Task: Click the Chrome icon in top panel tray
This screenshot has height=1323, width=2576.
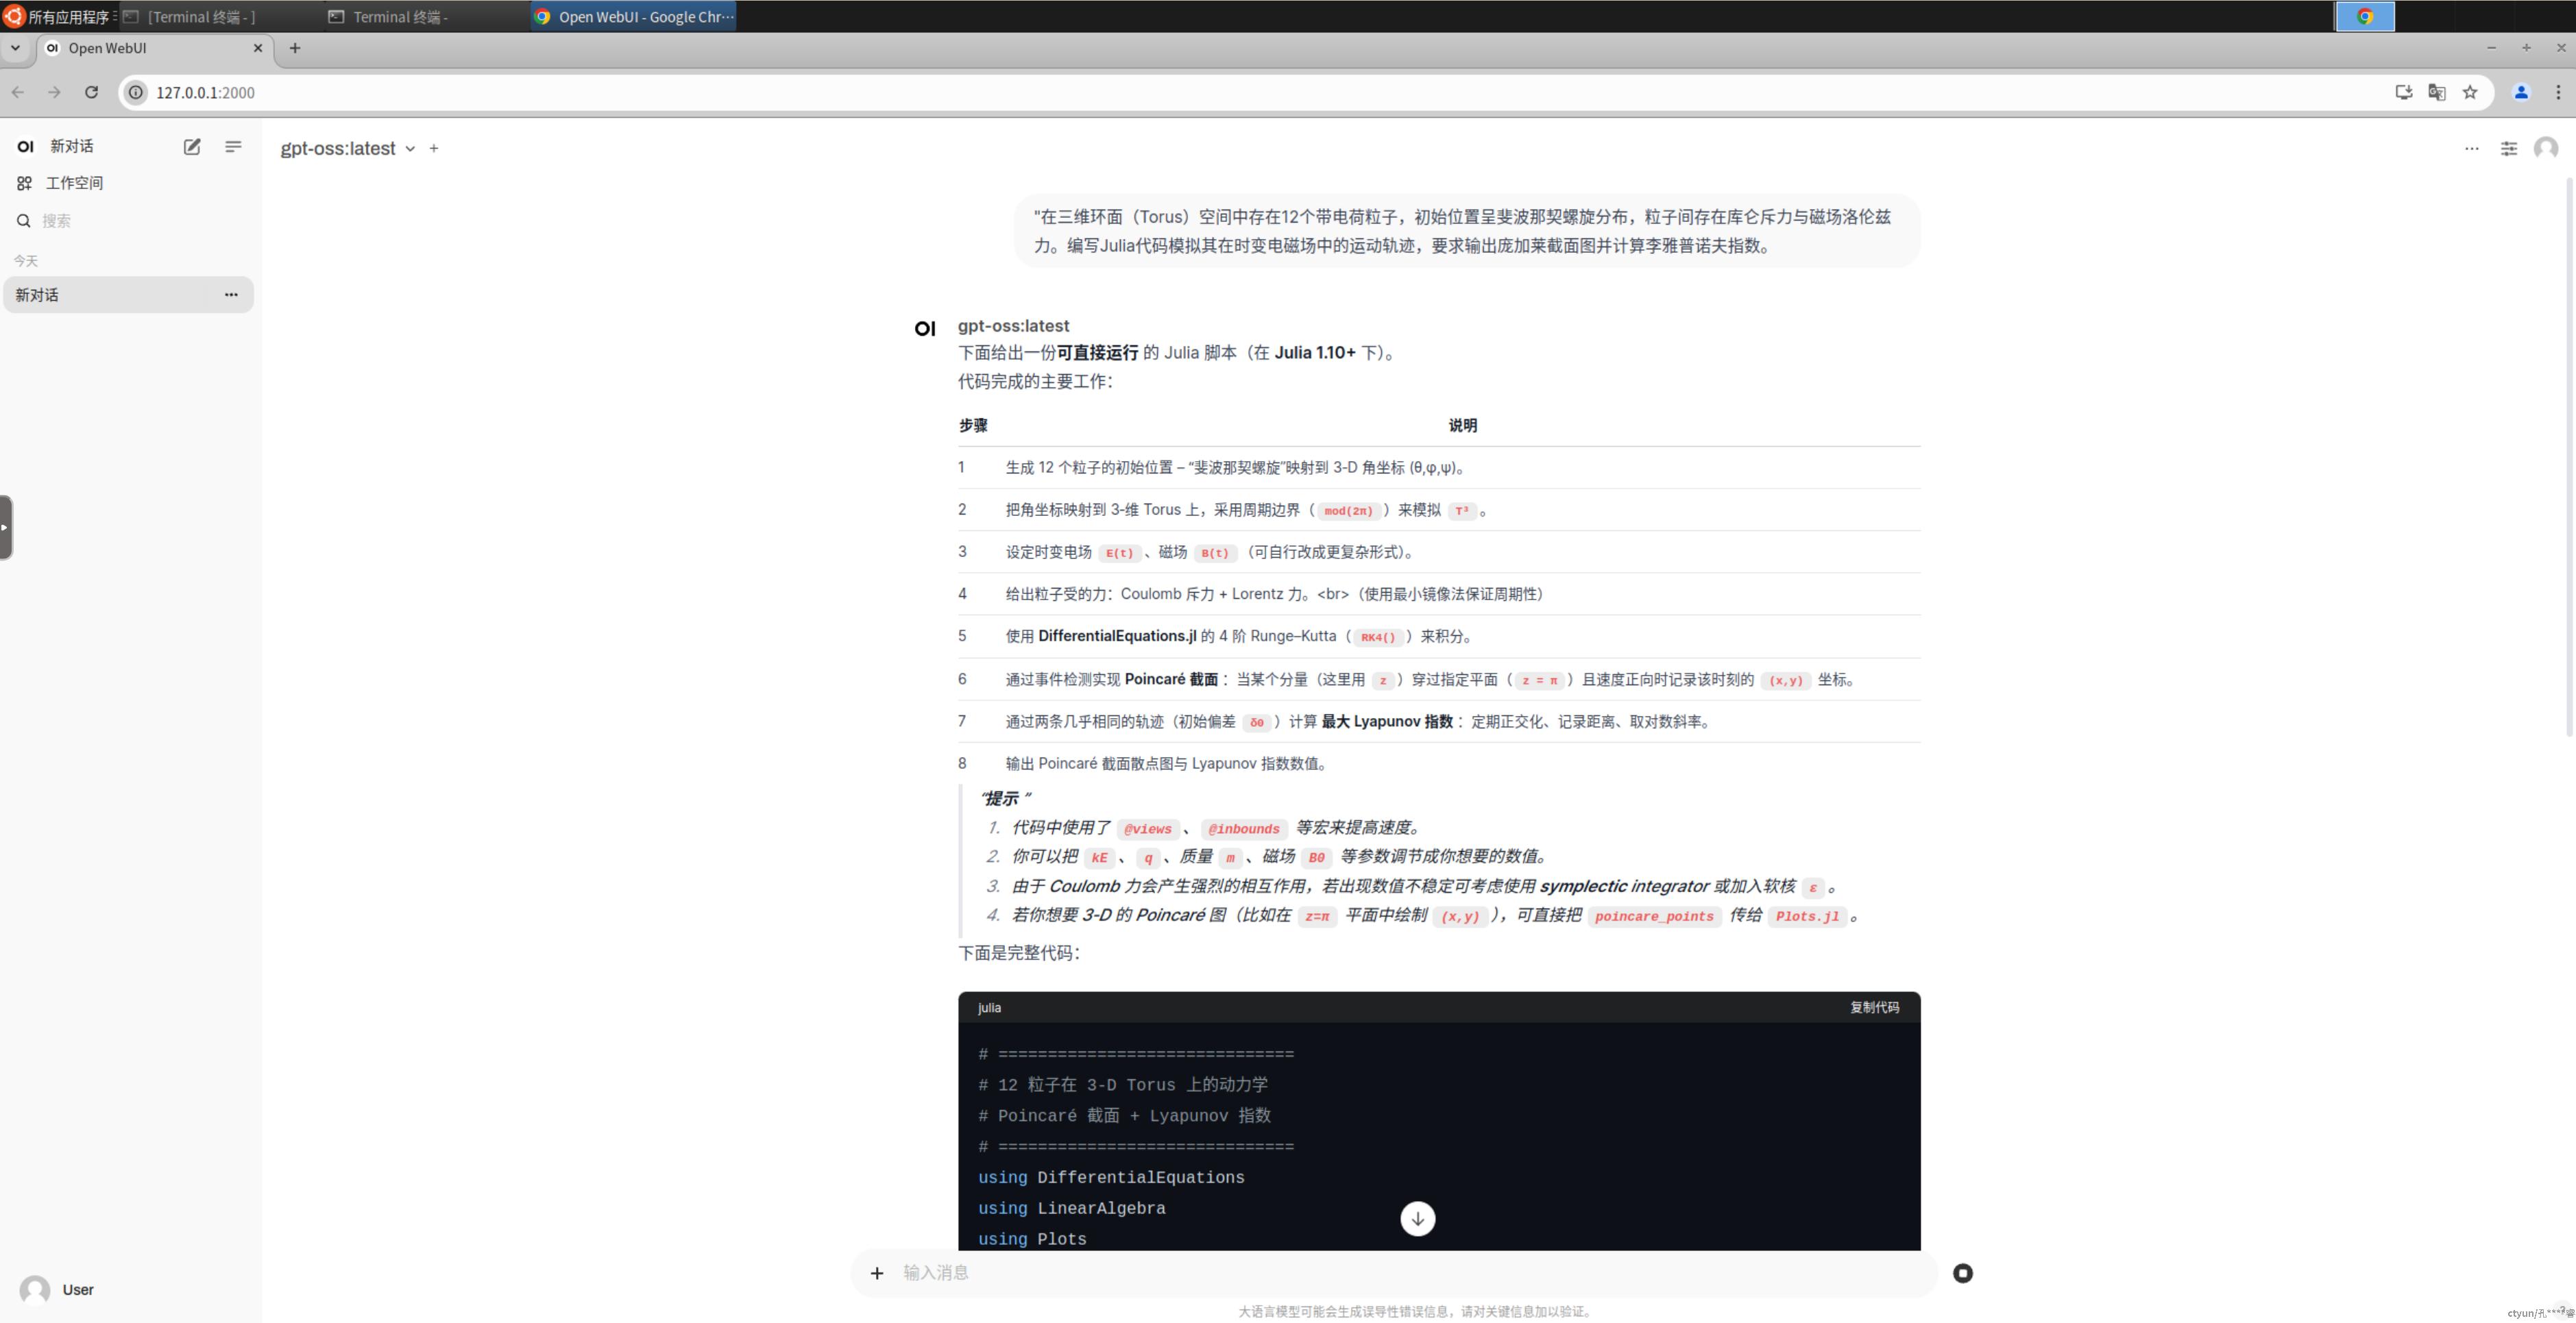Action: 2364,16
